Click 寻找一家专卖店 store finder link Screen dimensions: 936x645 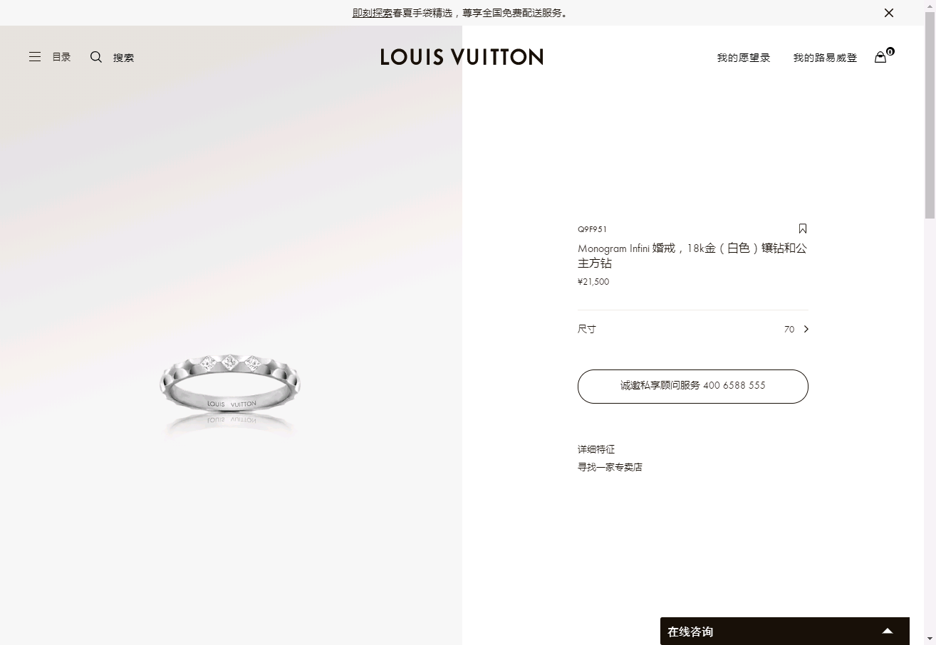click(610, 467)
